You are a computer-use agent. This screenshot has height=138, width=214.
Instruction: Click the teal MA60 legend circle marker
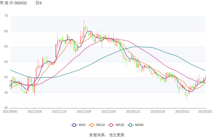[x=130, y=125]
